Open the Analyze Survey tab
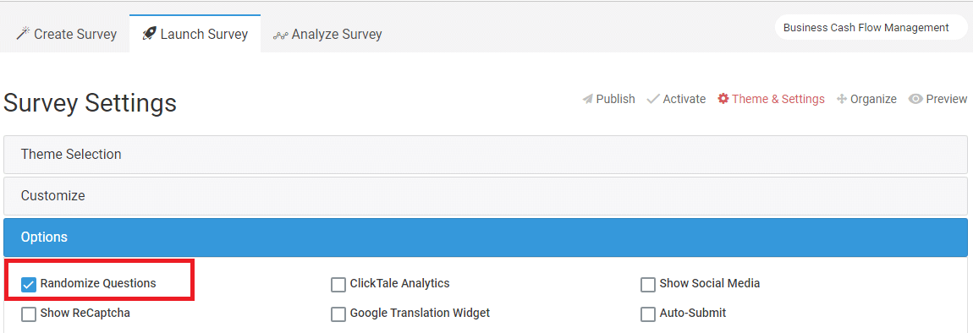 pyautogui.click(x=327, y=34)
